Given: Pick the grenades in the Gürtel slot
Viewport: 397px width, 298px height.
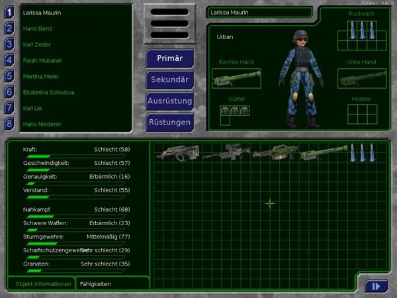Looking at the screenshot, I should click(x=230, y=111).
